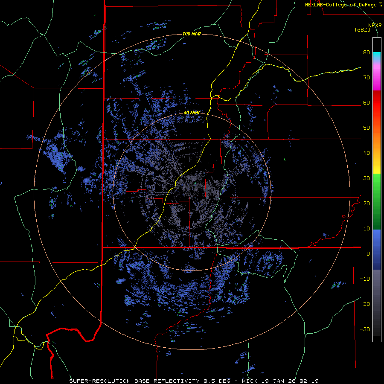Click the "80" value on the dBZ scale
The width and height of the screenshot is (384, 384).
(367, 52)
